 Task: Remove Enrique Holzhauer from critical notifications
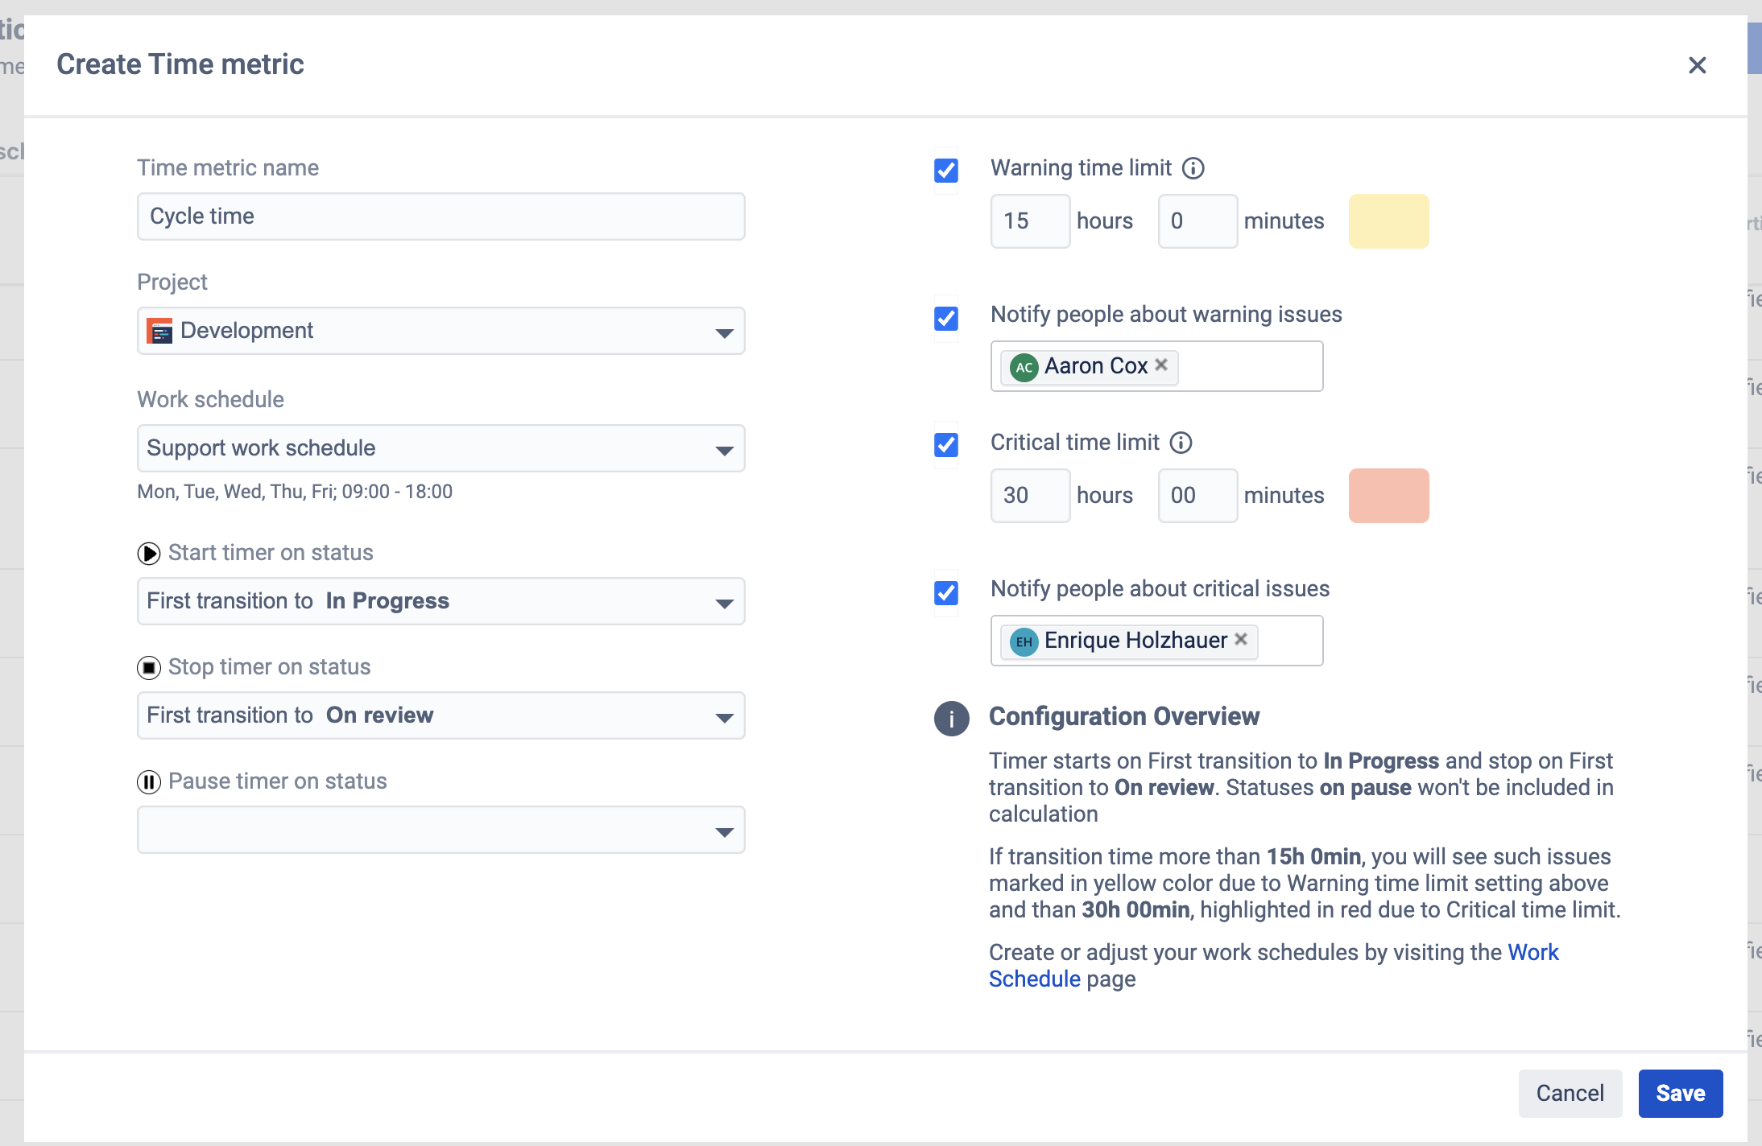pyautogui.click(x=1241, y=639)
